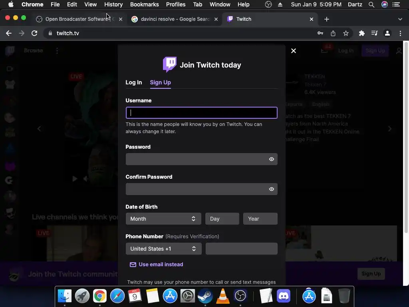Open Spotlight search in the menu bar
This screenshot has height=307, width=409.
pos(371,4)
